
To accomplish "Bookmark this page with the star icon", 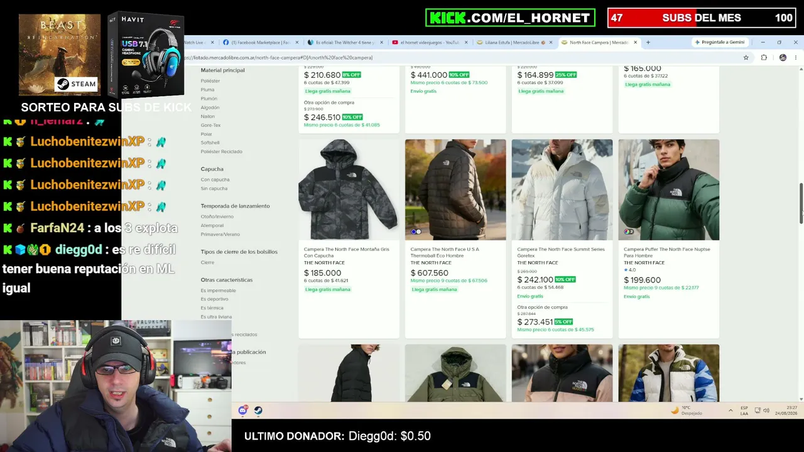I will click(746, 58).
